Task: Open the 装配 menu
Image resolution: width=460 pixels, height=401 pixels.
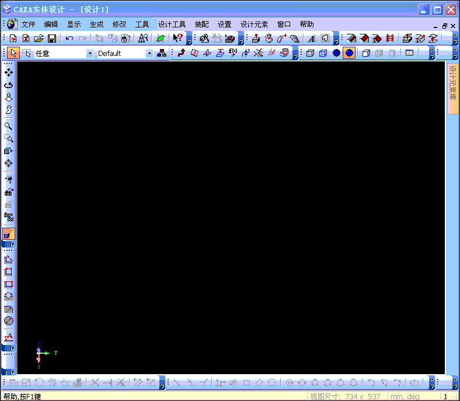Action: tap(201, 25)
